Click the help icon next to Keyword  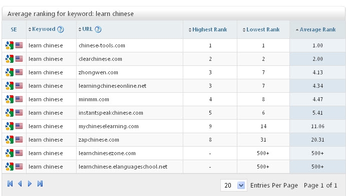(x=61, y=29)
